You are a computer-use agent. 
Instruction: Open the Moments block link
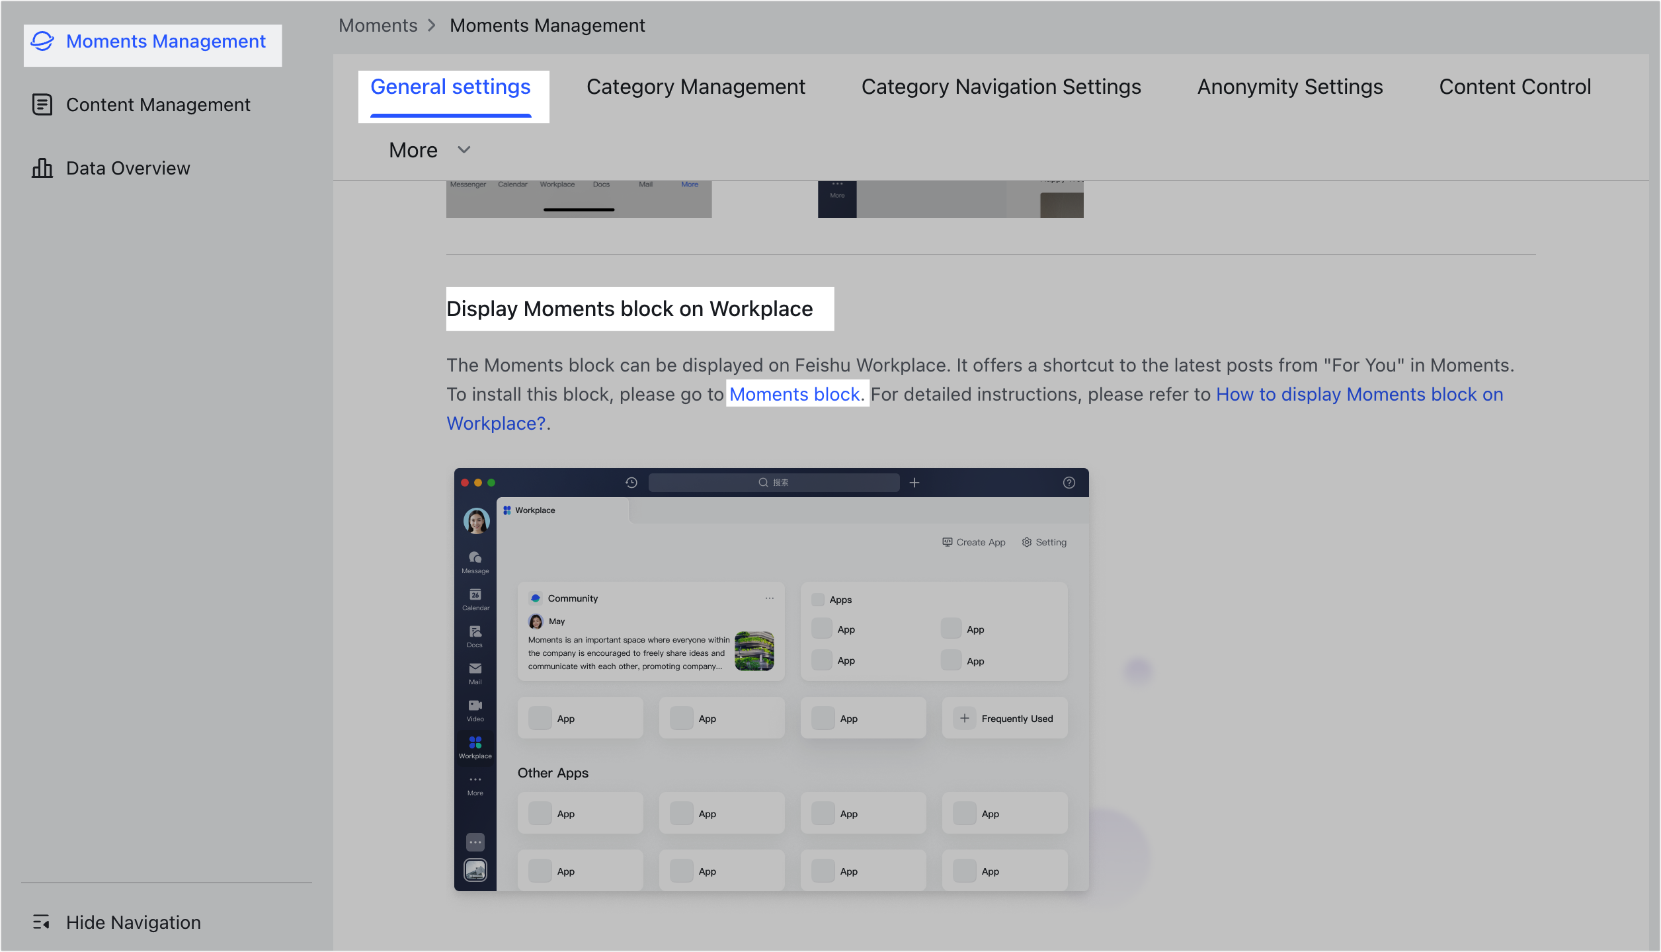[x=794, y=394]
